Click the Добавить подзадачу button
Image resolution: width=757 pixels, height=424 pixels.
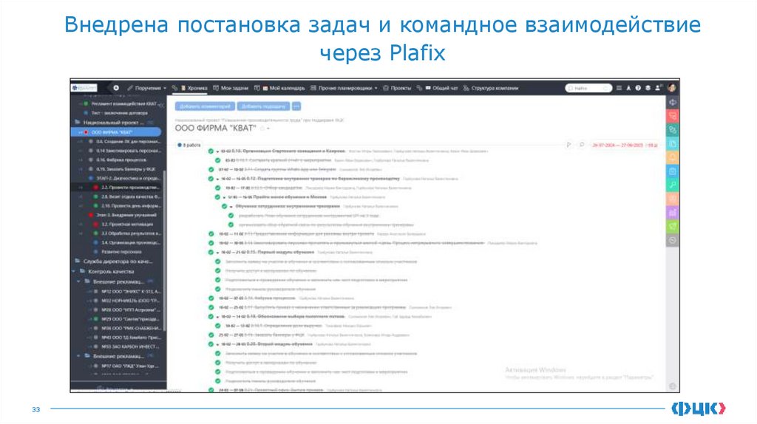coord(264,106)
